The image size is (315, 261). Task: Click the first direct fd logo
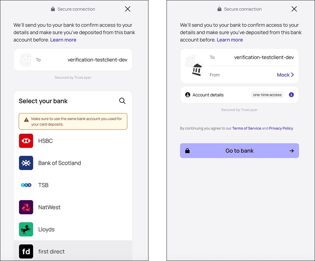pos(26,251)
